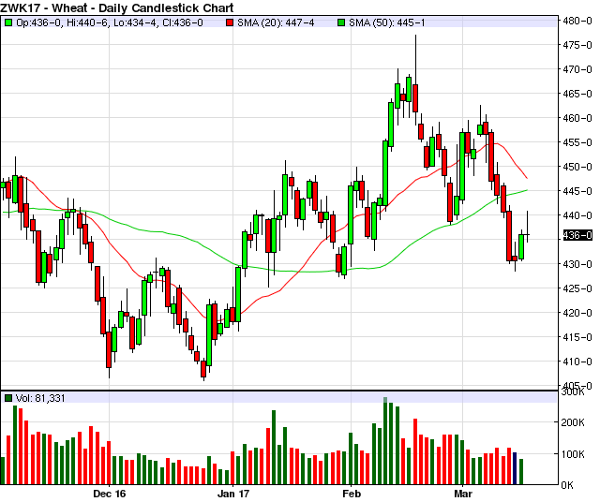Click the Mar date axis label

click(x=463, y=494)
